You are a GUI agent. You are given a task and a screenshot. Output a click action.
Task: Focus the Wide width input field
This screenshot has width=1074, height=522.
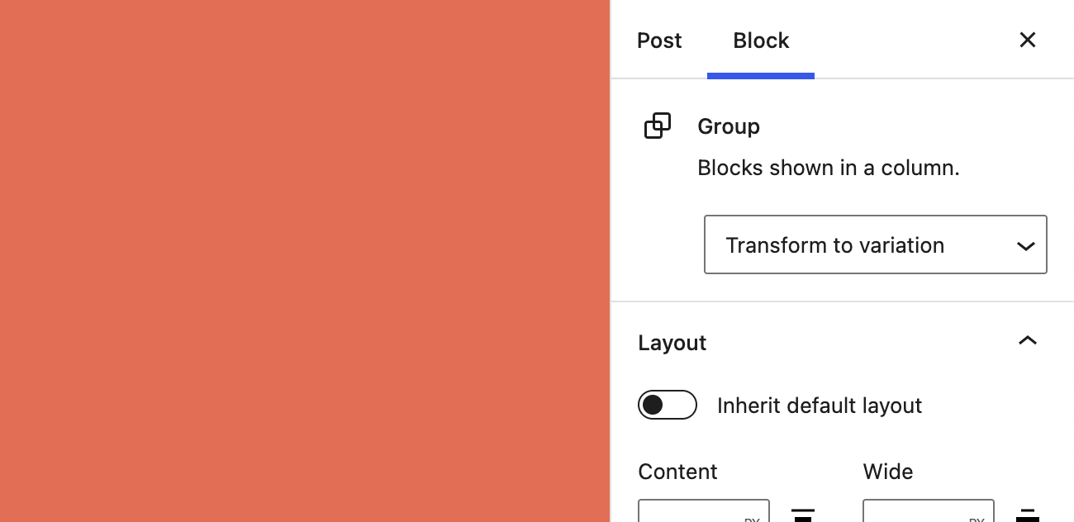tap(915, 512)
